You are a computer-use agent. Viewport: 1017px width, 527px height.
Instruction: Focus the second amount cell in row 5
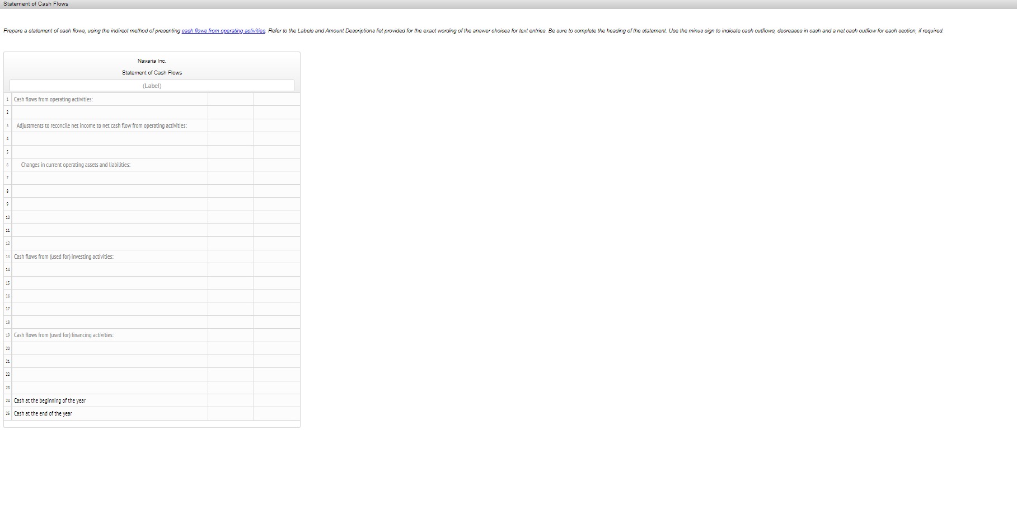[x=277, y=152]
